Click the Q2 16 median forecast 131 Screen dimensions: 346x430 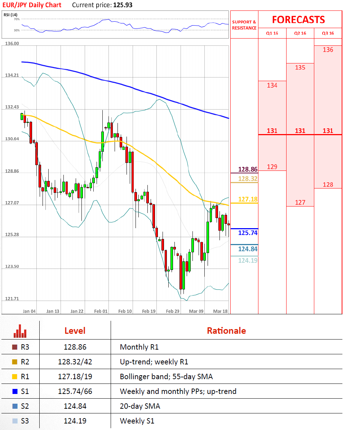(300, 131)
